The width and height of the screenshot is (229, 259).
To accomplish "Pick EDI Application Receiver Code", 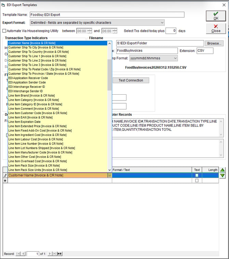I will tap(57, 78).
